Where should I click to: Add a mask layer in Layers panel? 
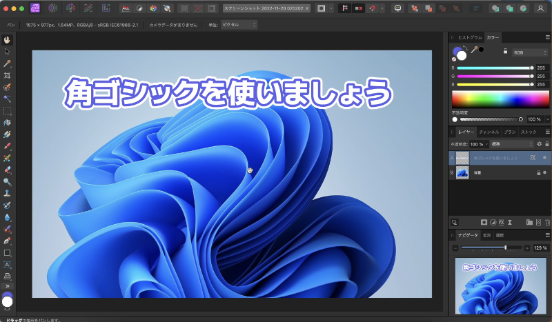484,223
